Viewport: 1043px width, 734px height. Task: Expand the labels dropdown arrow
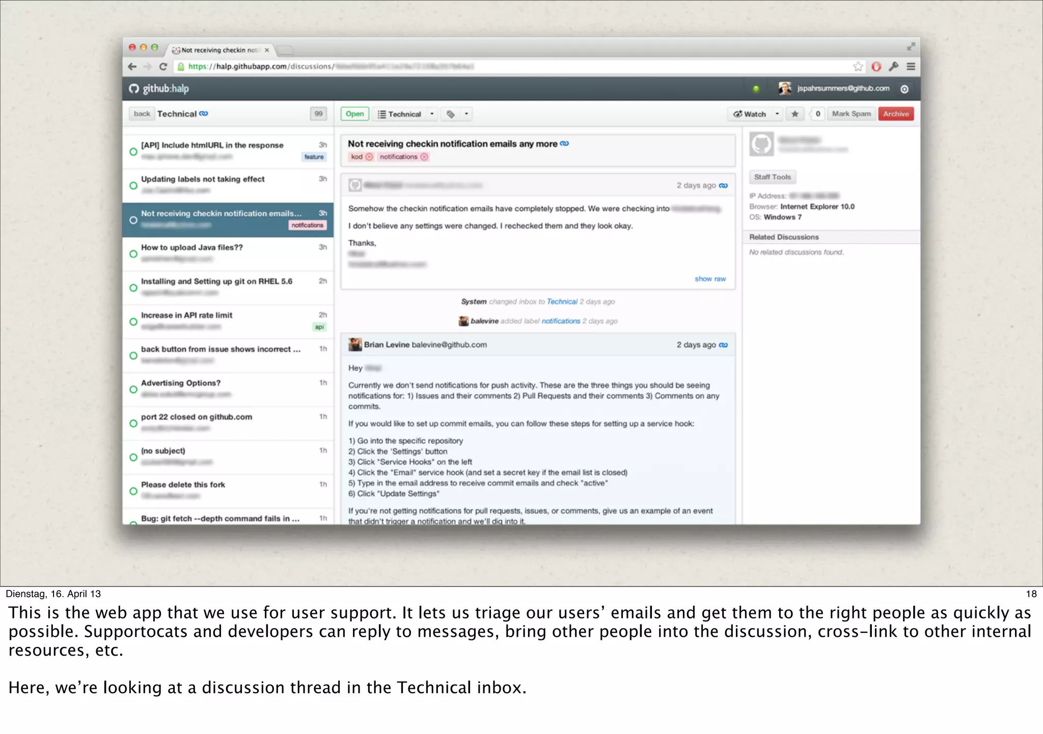(466, 114)
